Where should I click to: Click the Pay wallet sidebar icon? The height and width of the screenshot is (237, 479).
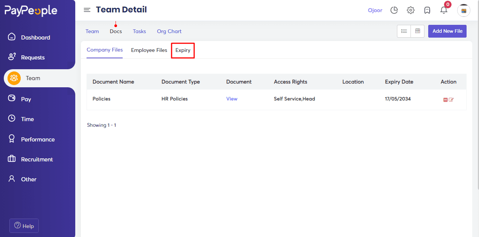point(12,99)
